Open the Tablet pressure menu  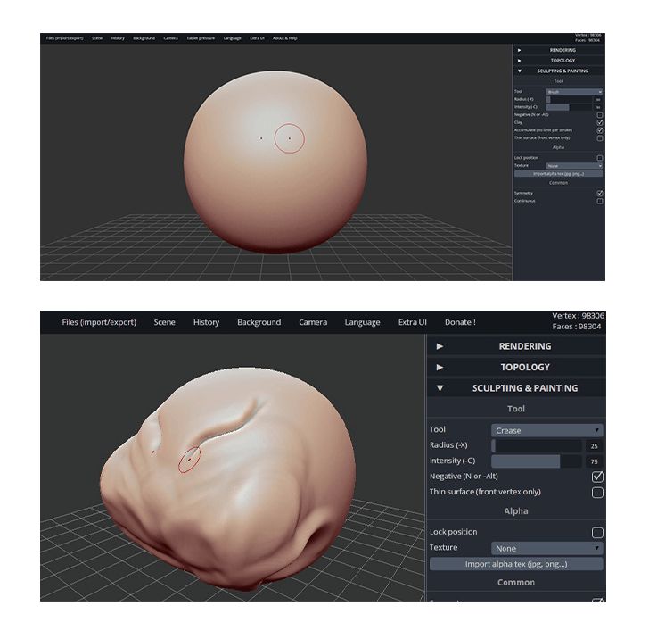(201, 38)
